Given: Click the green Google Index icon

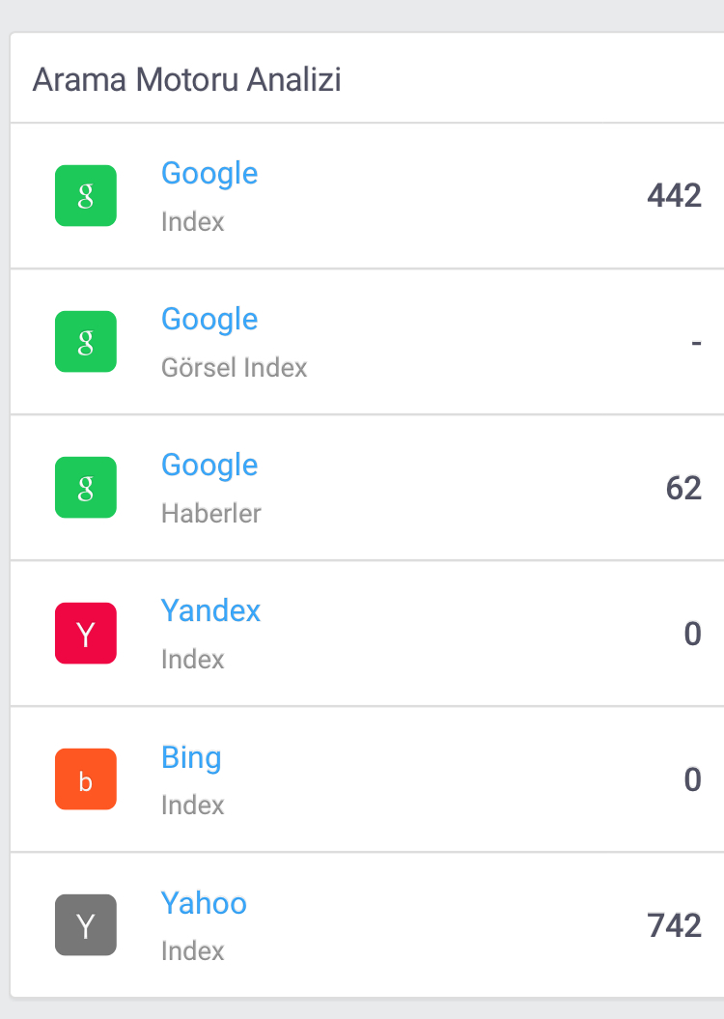Looking at the screenshot, I should click(86, 196).
